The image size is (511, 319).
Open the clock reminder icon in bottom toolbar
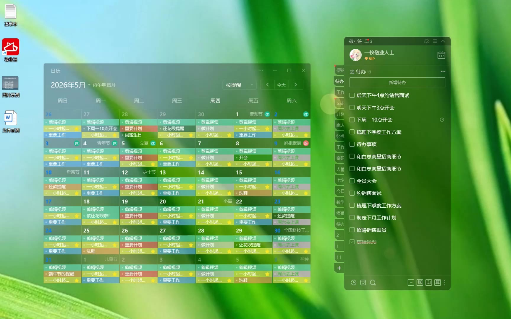click(x=353, y=283)
